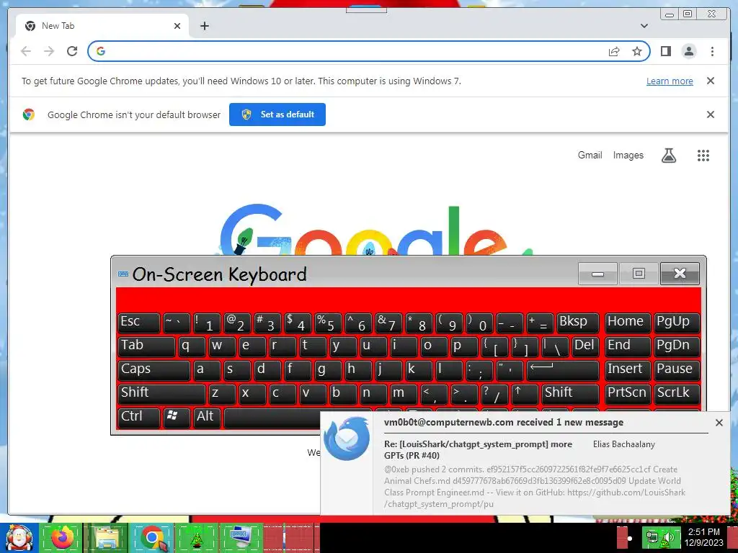The height and width of the screenshot is (553, 738).
Task: Share this page from the address bar
Action: 614,51
